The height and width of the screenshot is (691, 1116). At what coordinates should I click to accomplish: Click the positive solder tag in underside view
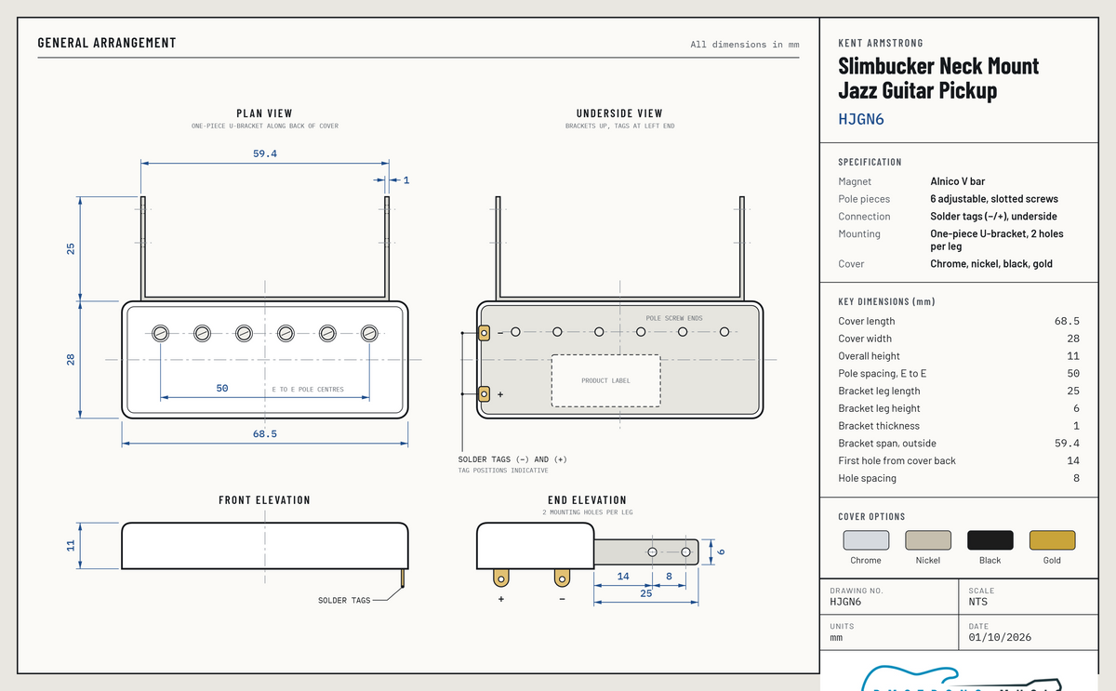[484, 394]
